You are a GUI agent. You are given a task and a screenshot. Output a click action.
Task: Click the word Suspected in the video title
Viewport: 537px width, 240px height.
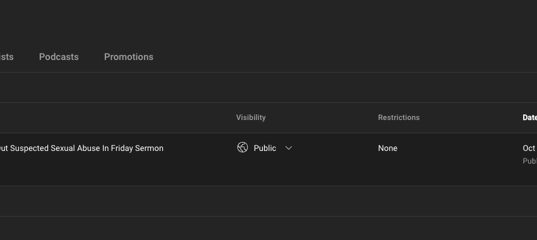pos(30,148)
